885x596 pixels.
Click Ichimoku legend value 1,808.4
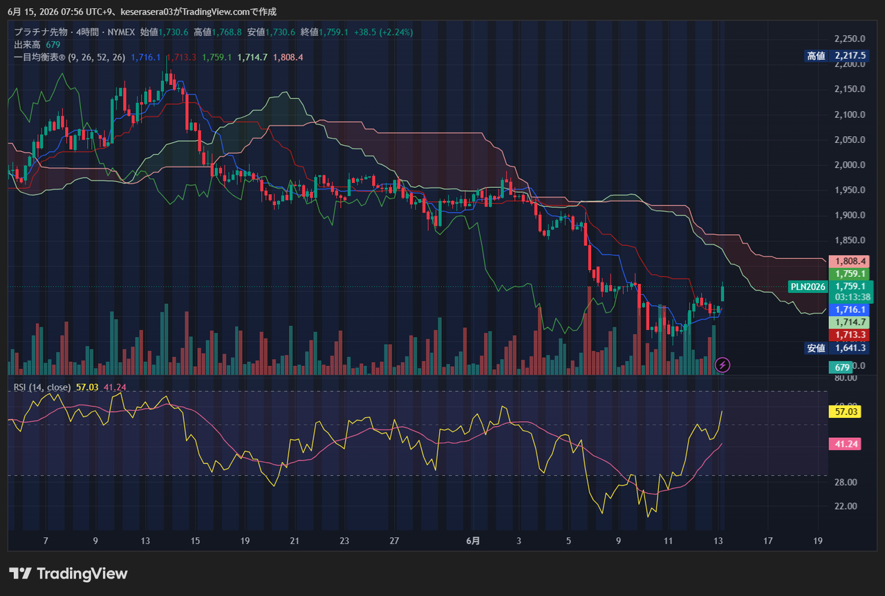pos(288,57)
